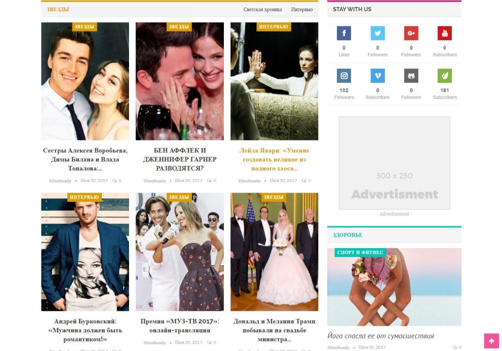Screen dimensions: 502x351
Task: Click the pink scroll-to-top arrow button
Action: tap(491, 341)
